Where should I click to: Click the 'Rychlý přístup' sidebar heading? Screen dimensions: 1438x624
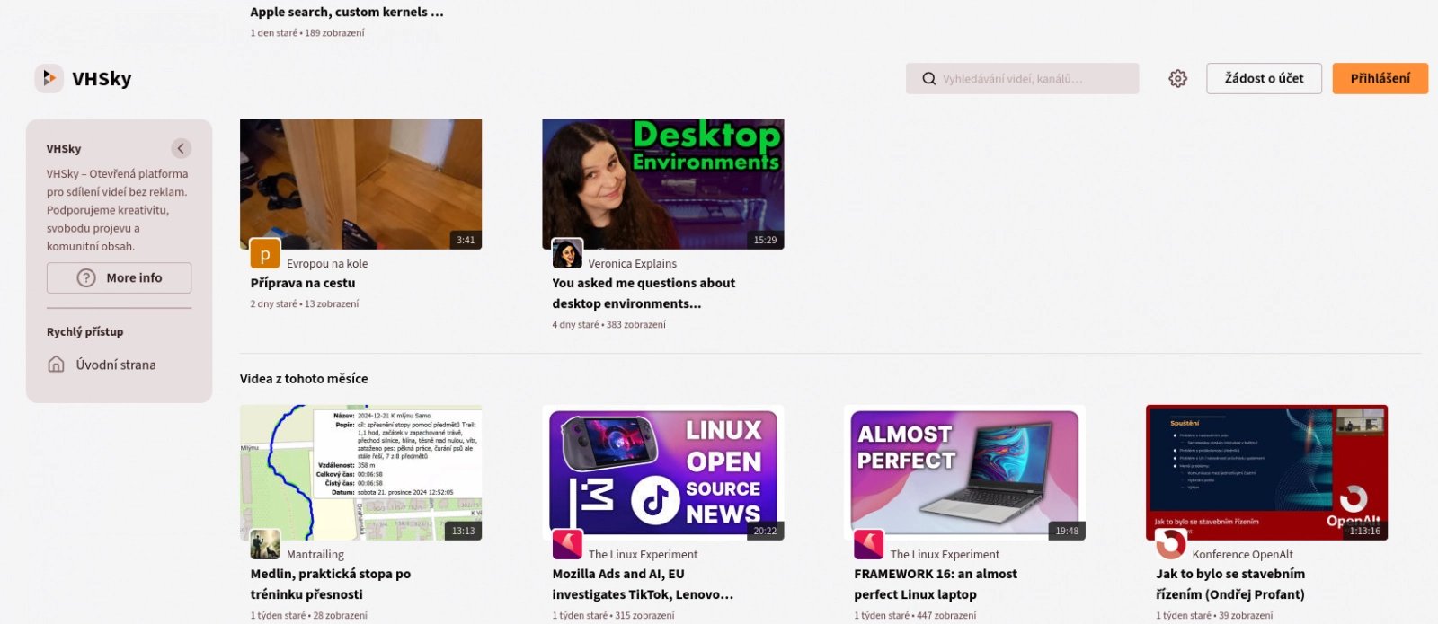(85, 331)
